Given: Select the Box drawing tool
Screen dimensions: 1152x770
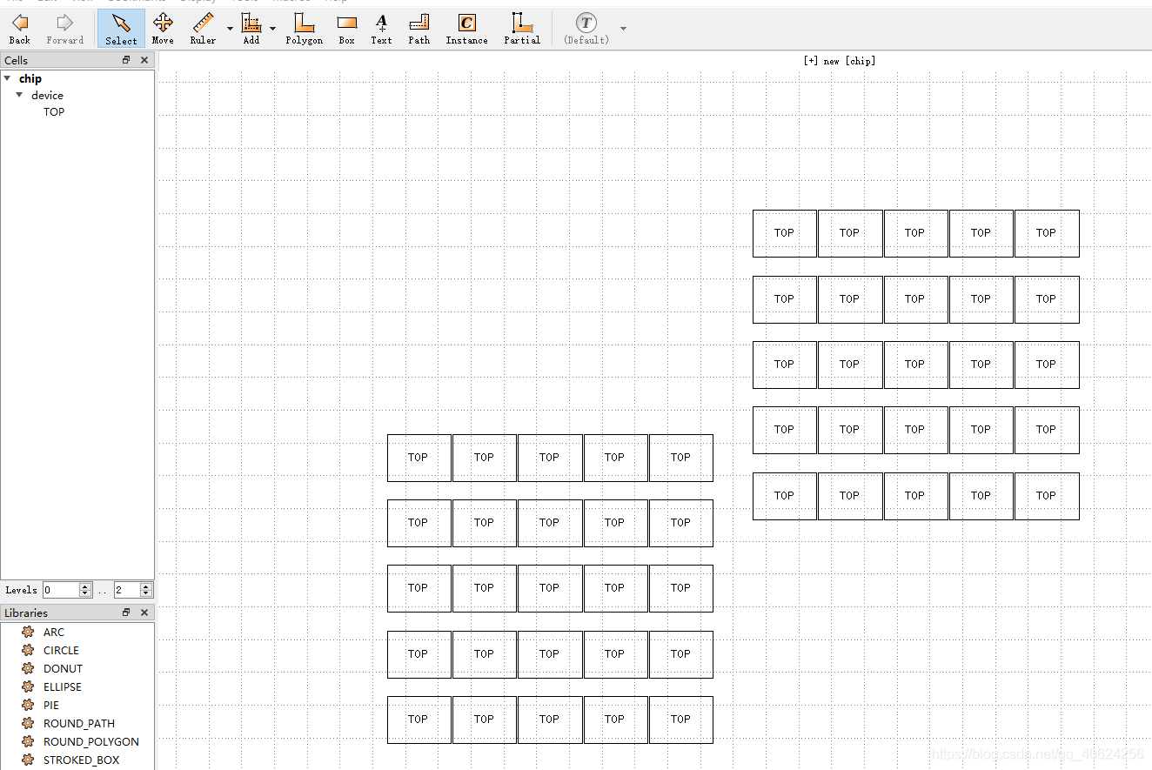Looking at the screenshot, I should pos(346,29).
